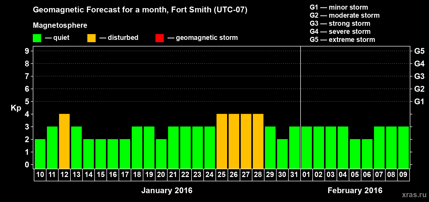This screenshot has height=202, width=429.
Task: Click the date label 03 in February
Action: pos(331,175)
